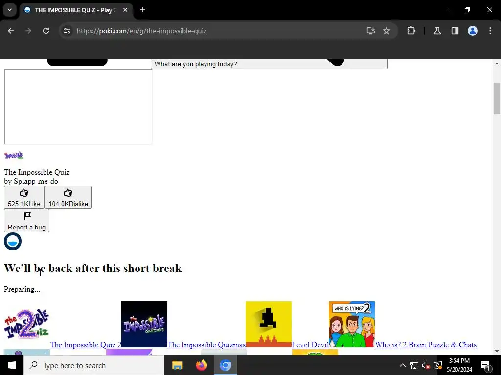The width and height of the screenshot is (501, 375).
Task: Close THE IMPOSSIBLE QUIZ tab
Action: pyautogui.click(x=125, y=10)
